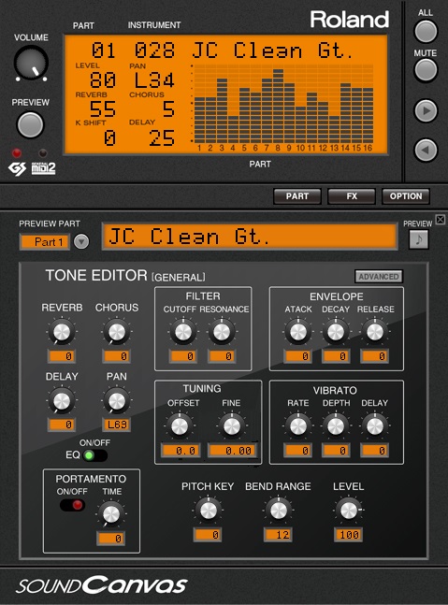448x605 pixels.
Task: Click the filter CUTOFF knob
Action: (x=183, y=332)
